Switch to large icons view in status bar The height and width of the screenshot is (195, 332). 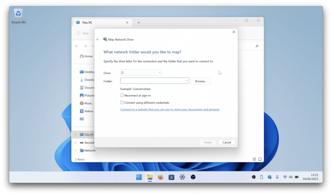pyautogui.click(x=260, y=159)
